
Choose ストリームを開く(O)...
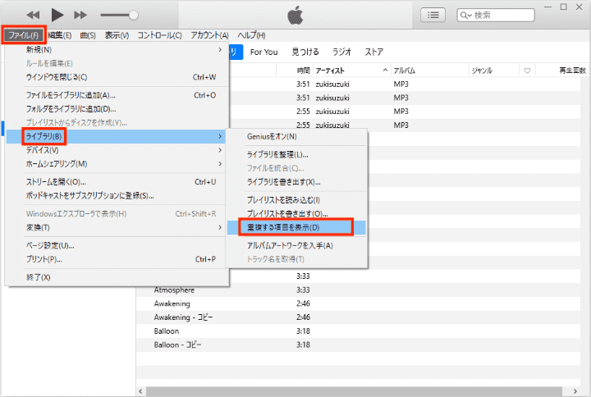pyautogui.click(x=117, y=182)
